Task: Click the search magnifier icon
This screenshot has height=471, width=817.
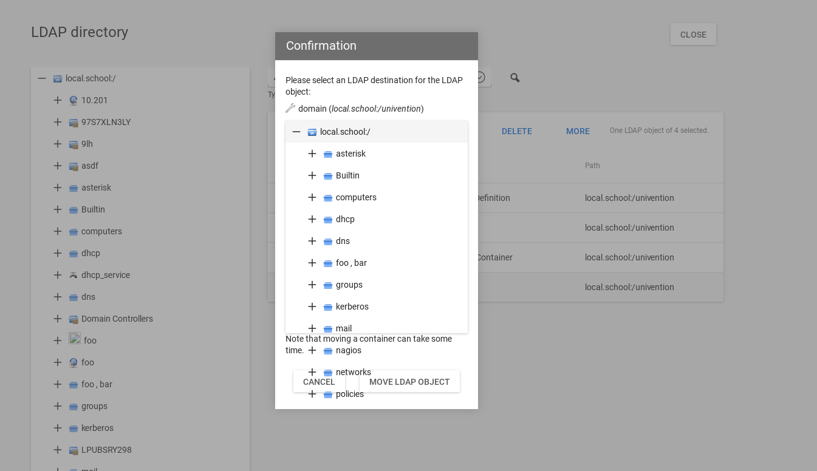Action: 514,78
